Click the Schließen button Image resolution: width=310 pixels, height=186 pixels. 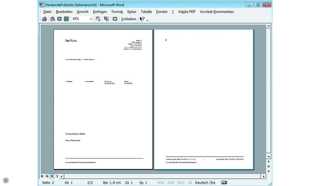(128, 19)
